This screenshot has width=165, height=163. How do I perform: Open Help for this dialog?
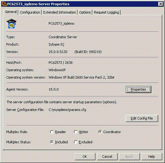[x=151, y=157]
